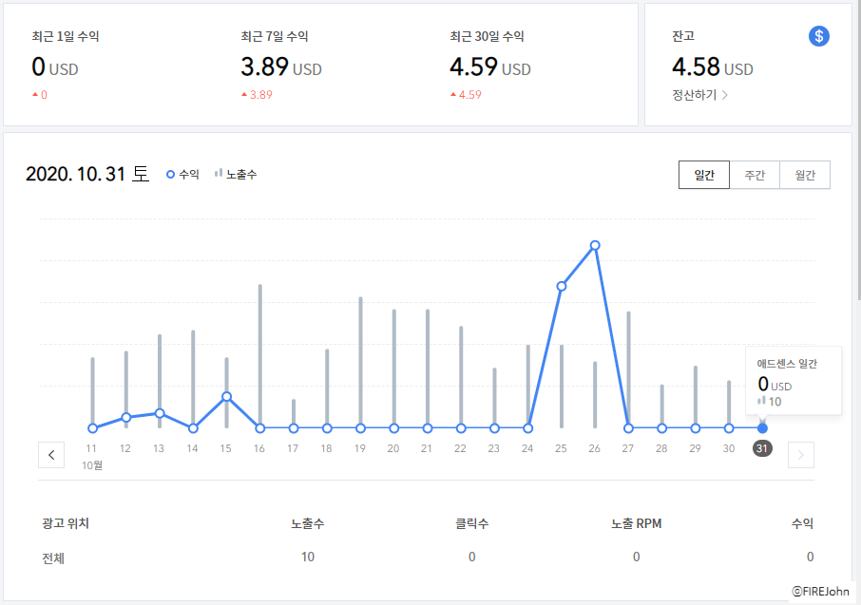The height and width of the screenshot is (605, 861).
Task: Click the 노출수 value 10 in 전체 row
Action: click(308, 557)
